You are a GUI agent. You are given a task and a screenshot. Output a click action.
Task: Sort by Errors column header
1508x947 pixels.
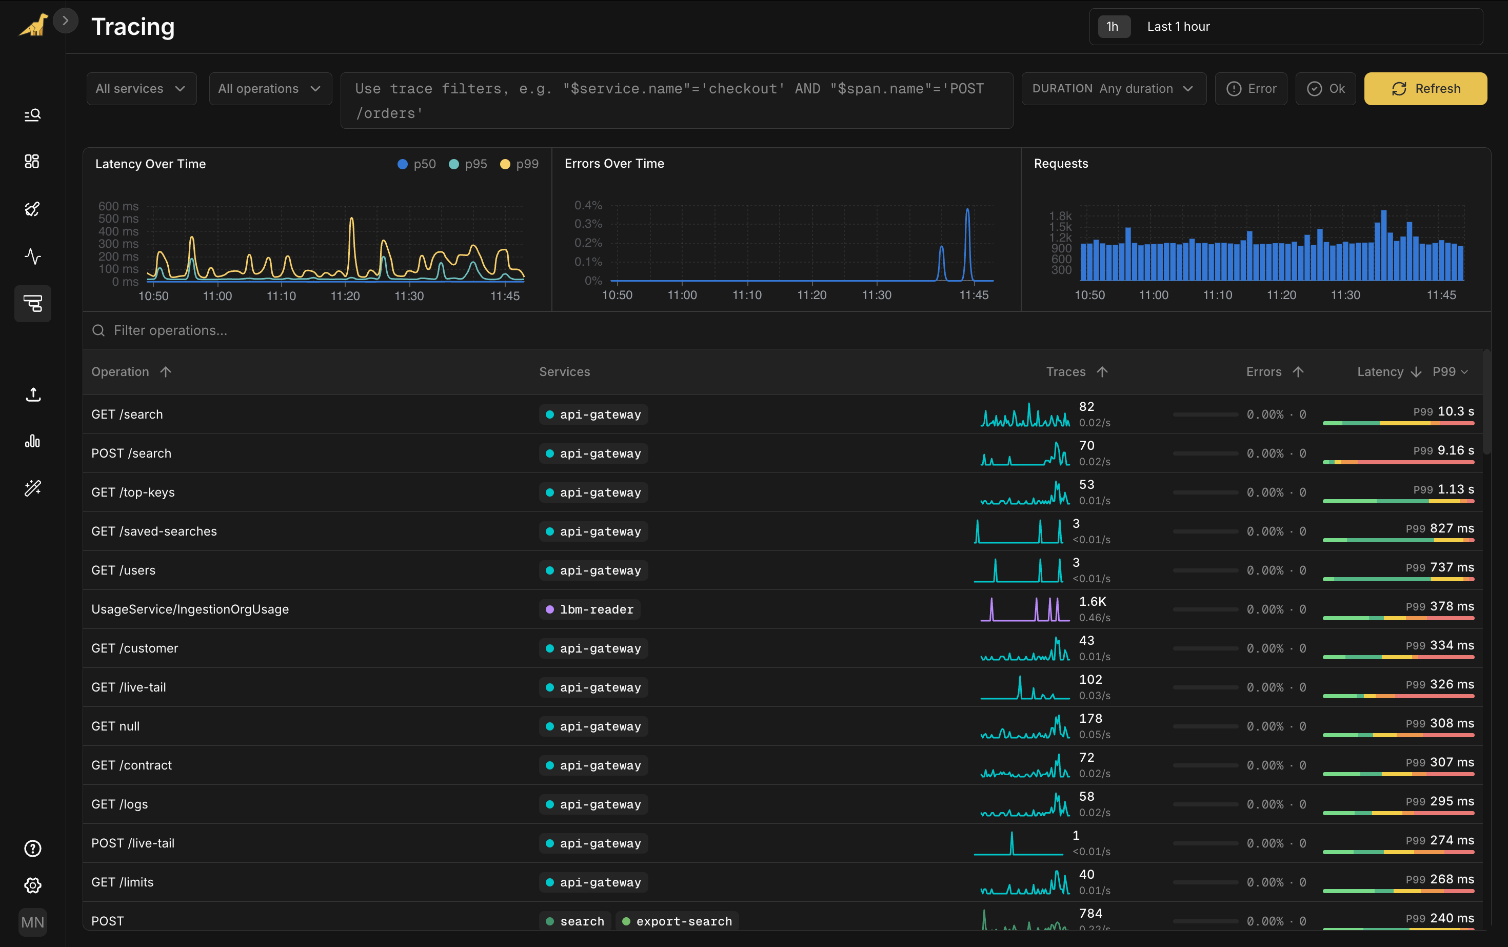coord(1275,371)
